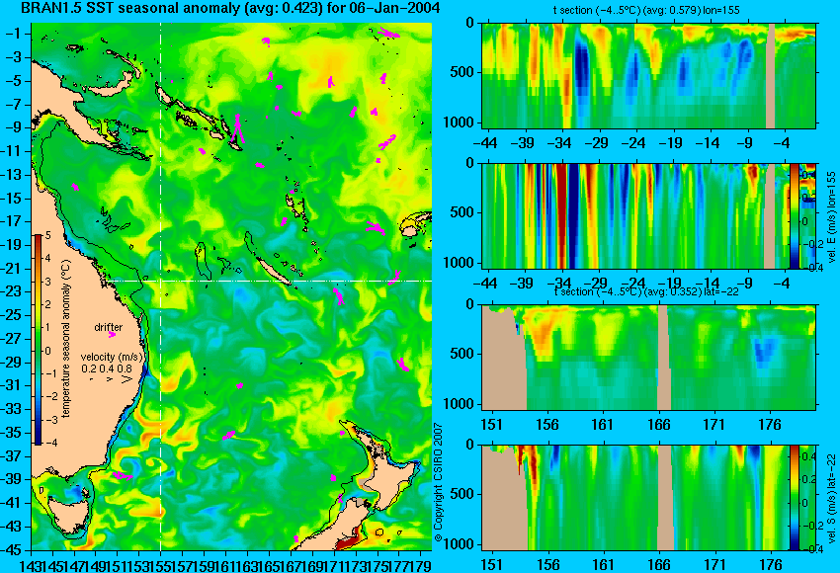Click the '166' label under the lat=-22 temperature section
Image resolution: width=840 pixels, height=573 pixels.
coord(658,425)
